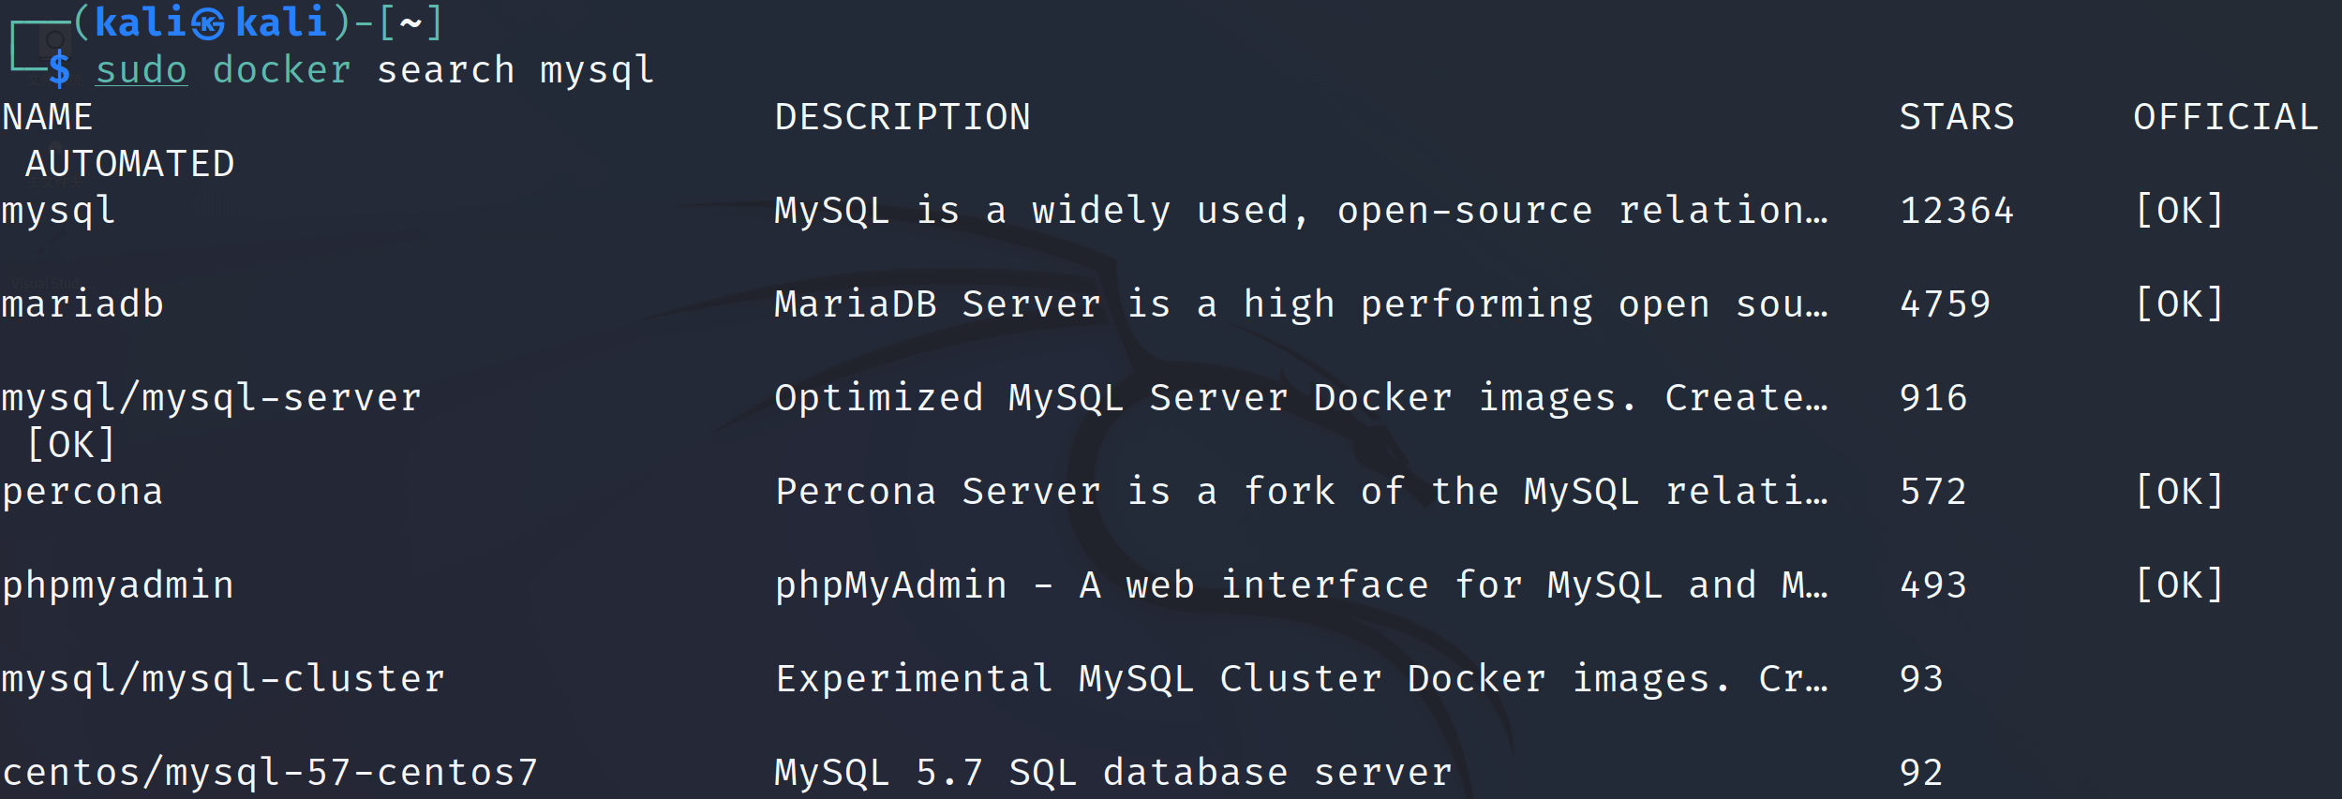Click the word sudo in the command
Viewport: 2342px width, 799px height.
click(142, 70)
